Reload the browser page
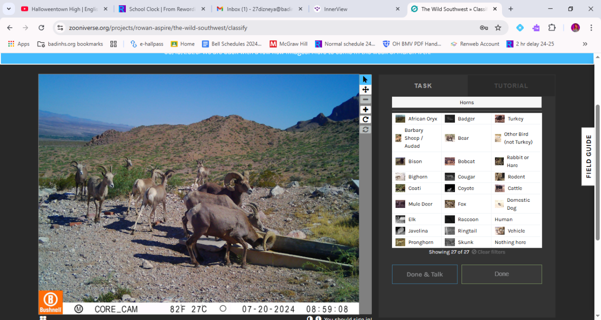This screenshot has width=601, height=320. point(41,28)
